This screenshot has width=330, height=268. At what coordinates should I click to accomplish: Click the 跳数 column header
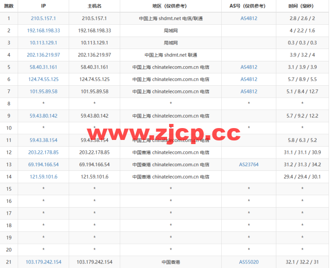click(x=9, y=6)
